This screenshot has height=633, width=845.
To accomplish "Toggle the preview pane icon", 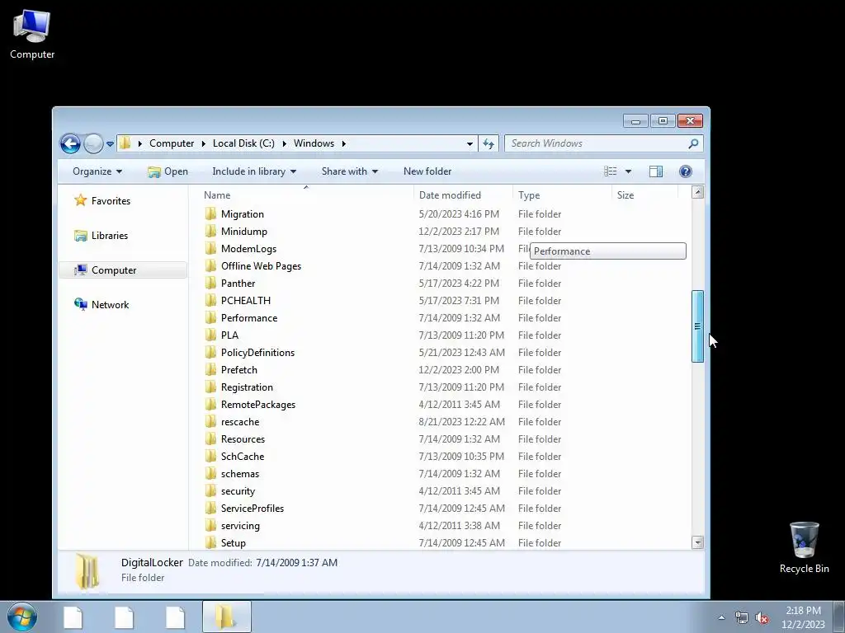I will click(x=656, y=171).
